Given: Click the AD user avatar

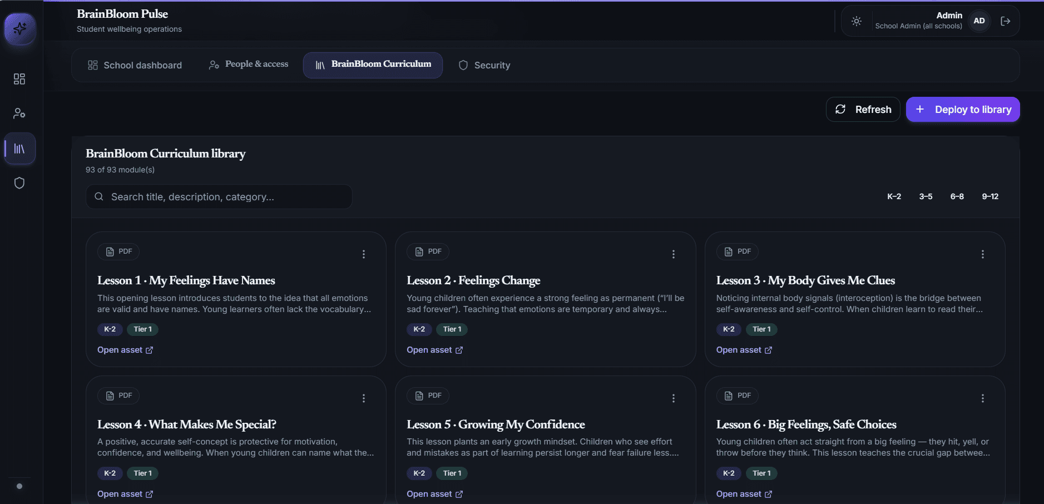Looking at the screenshot, I should coord(979,21).
